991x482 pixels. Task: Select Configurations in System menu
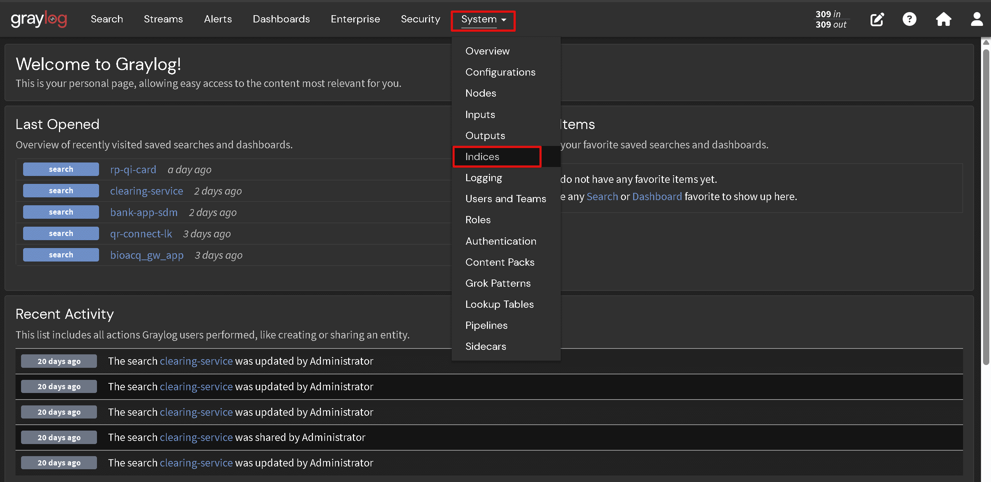(506, 72)
